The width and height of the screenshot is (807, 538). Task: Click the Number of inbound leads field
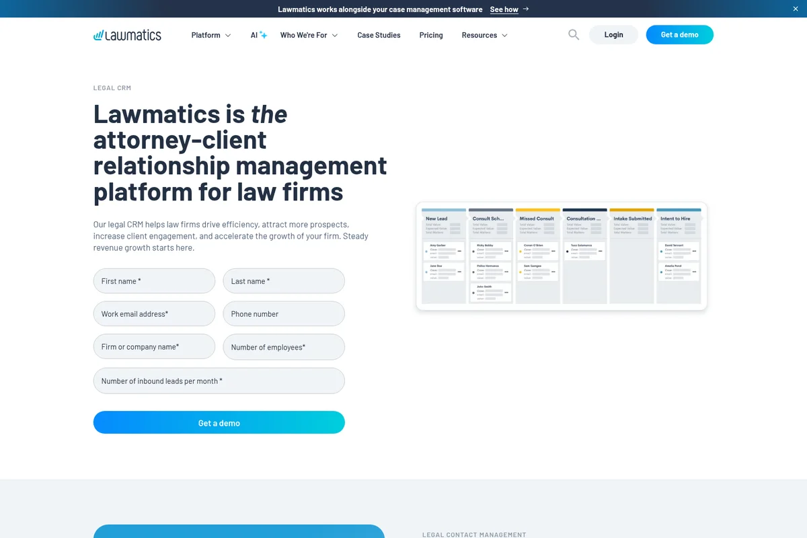tap(219, 381)
